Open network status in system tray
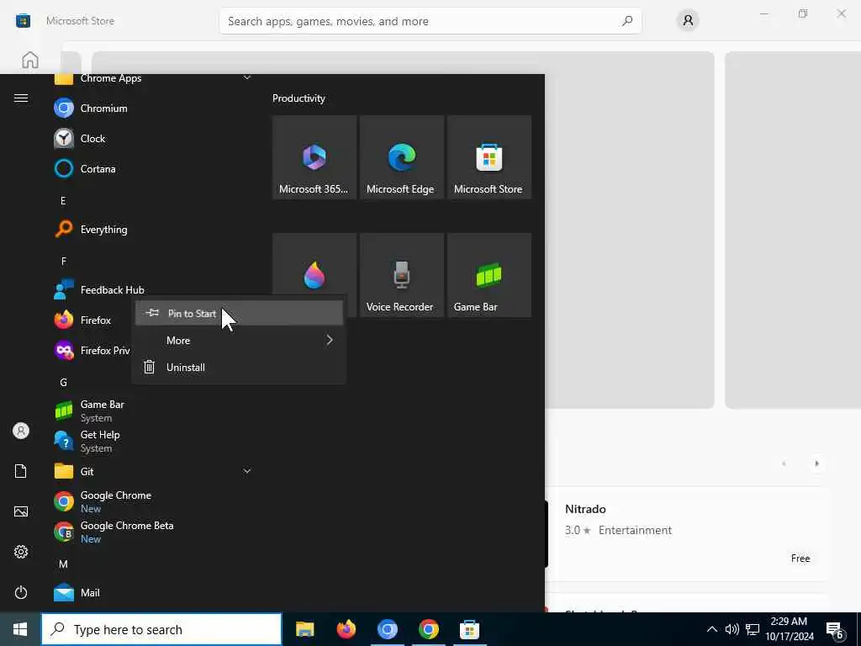This screenshot has height=646, width=861. pyautogui.click(x=753, y=629)
